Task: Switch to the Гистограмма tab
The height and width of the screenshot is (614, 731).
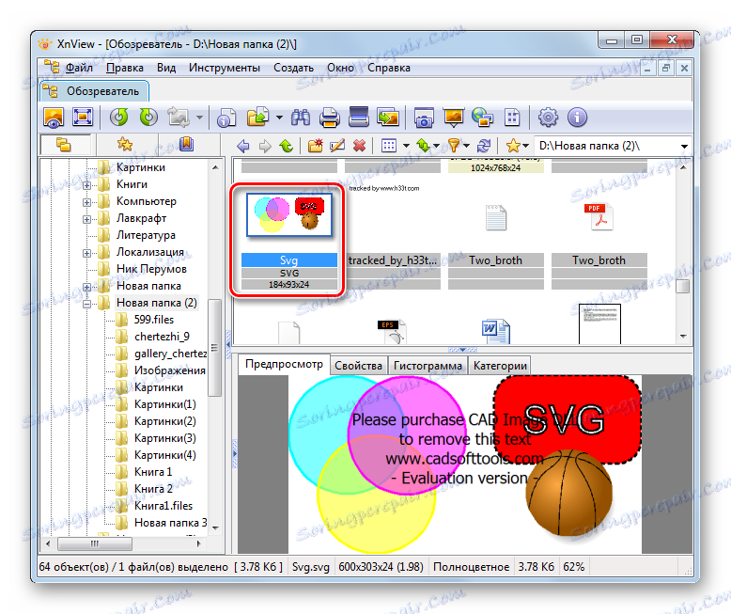Action: [x=428, y=366]
